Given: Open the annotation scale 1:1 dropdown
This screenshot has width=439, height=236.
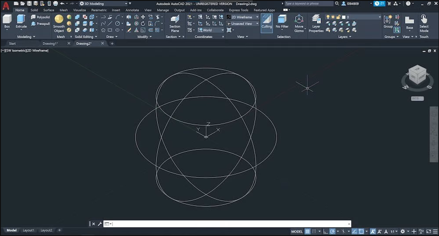Looking at the screenshot, I should [394, 231].
